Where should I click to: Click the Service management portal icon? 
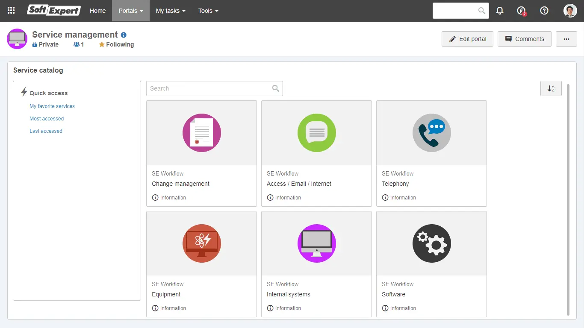coord(17,39)
